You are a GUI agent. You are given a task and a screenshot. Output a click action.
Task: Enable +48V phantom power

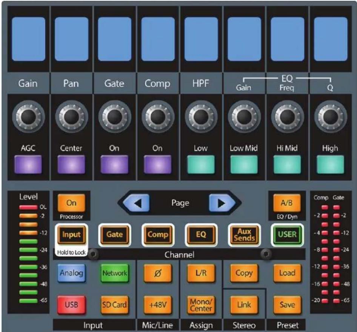tap(158, 305)
